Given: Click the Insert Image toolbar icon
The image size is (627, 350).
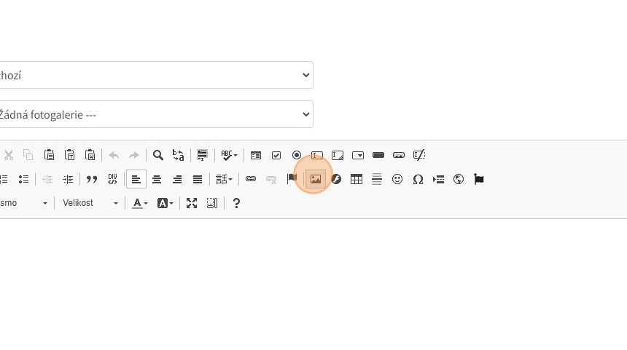Looking at the screenshot, I should coord(315,179).
